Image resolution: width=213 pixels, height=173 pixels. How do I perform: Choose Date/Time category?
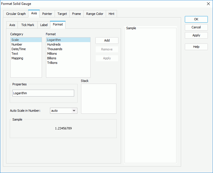[18, 49]
